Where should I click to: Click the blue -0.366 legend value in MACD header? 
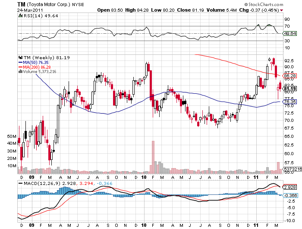tap(104, 183)
